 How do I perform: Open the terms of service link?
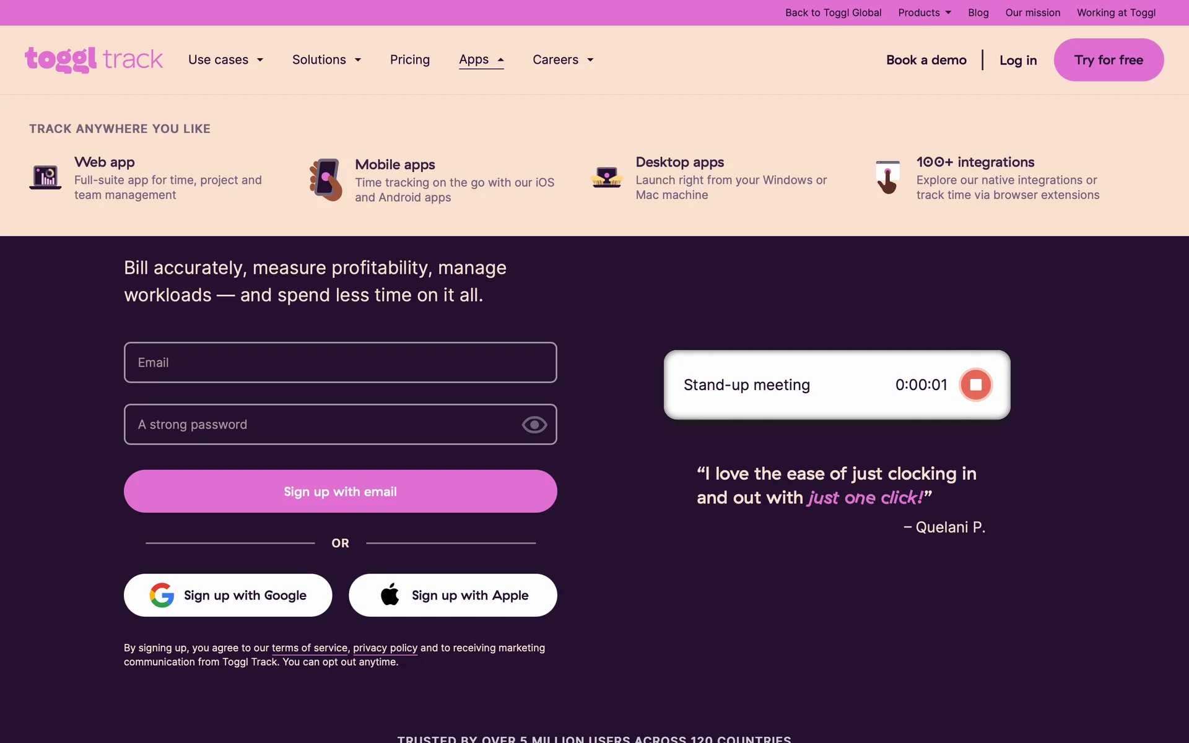[310, 648]
